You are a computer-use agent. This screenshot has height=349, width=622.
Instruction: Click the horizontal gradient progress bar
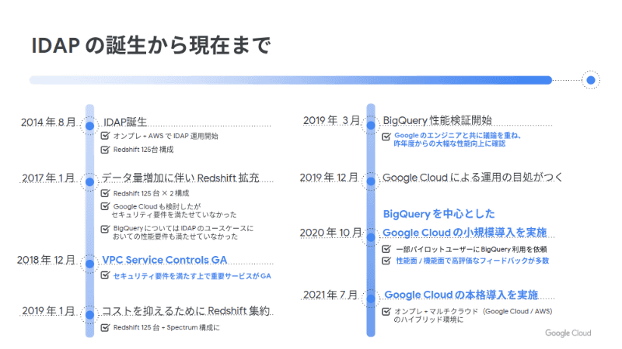[x=291, y=81]
